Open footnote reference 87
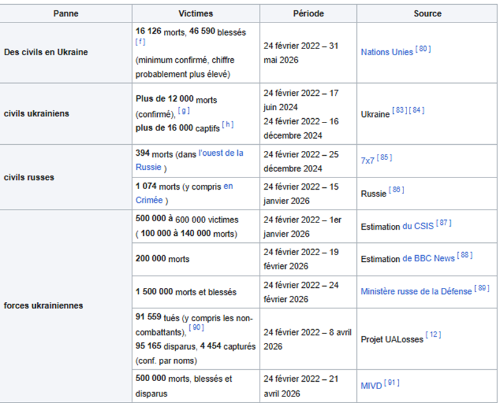This screenshot has height=403, width=500. (444, 222)
